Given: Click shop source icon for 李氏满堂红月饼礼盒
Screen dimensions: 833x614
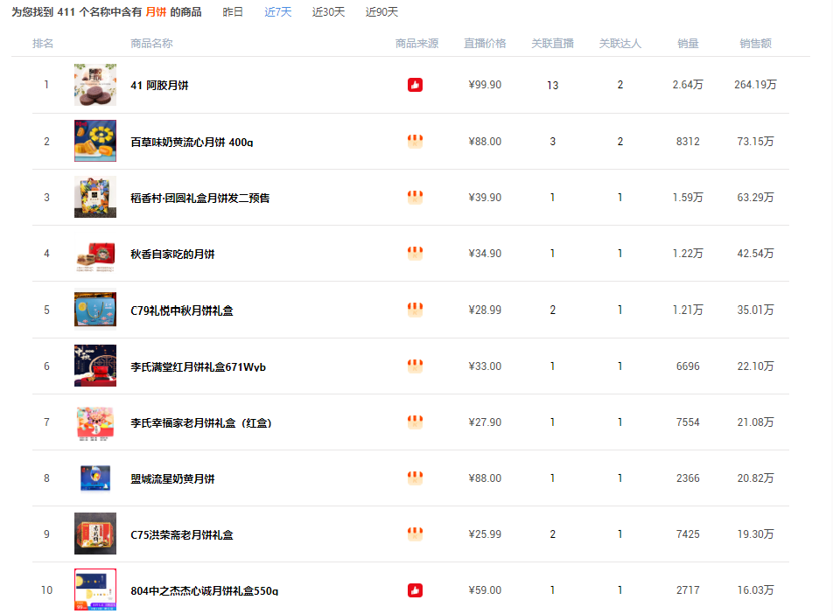Looking at the screenshot, I should click(415, 366).
